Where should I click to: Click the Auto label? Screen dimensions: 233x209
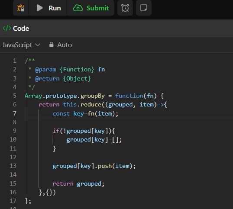pos(65,45)
